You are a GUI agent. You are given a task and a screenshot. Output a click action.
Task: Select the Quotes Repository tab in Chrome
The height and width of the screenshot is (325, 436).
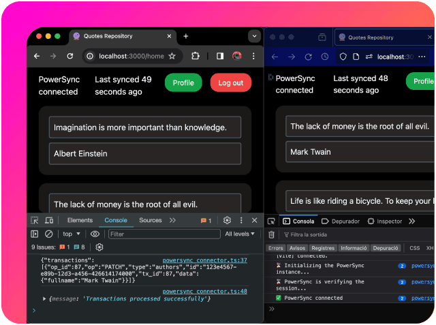[123, 36]
